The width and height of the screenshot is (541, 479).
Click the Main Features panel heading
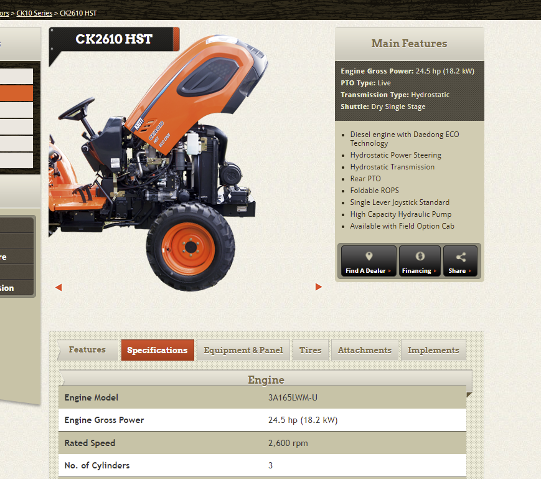tap(409, 44)
